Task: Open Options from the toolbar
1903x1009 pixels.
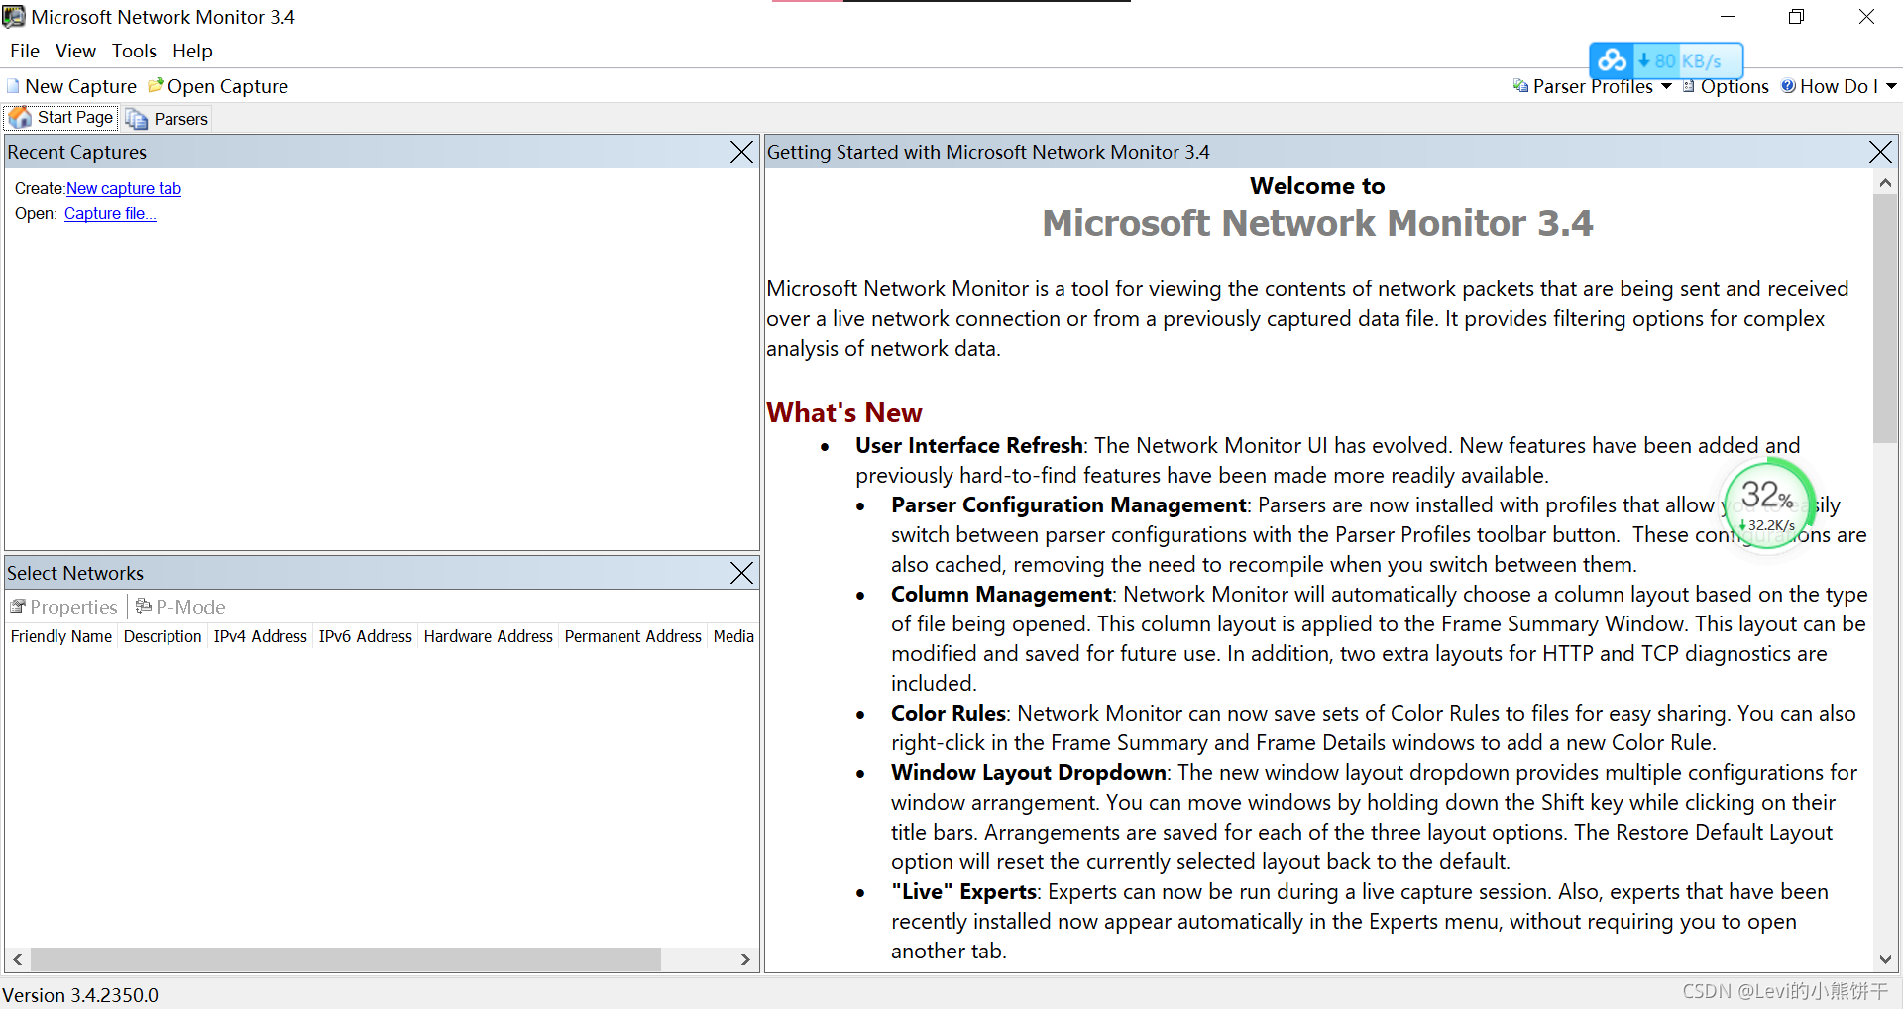Action: [1726, 86]
